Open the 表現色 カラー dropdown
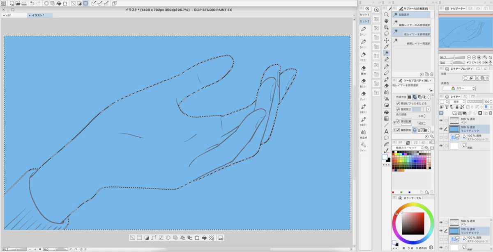493x252 pixels. coord(459,89)
